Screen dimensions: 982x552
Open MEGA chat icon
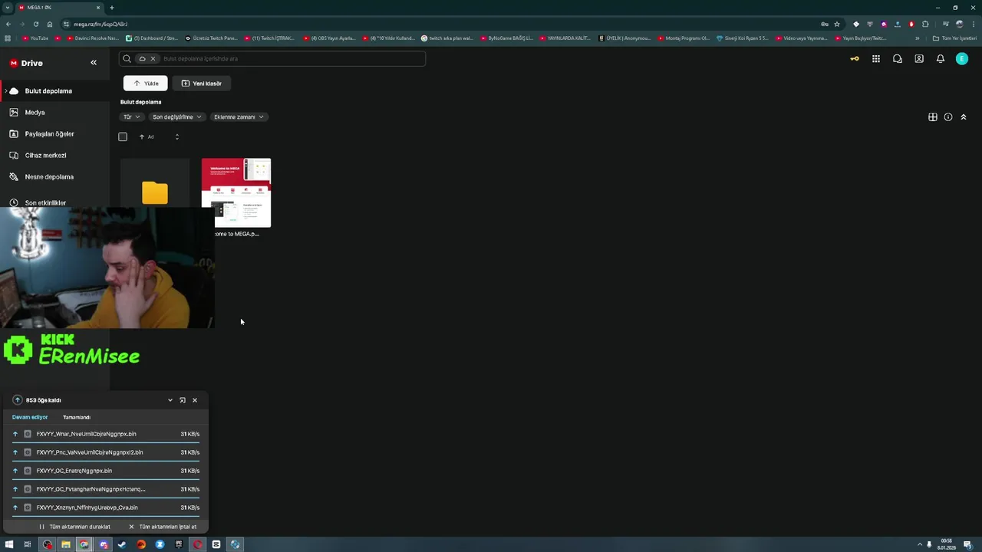click(x=898, y=59)
